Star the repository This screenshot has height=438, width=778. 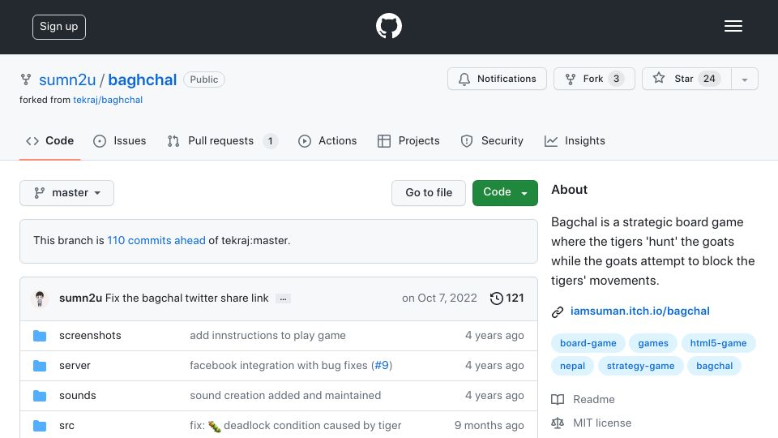click(x=686, y=79)
